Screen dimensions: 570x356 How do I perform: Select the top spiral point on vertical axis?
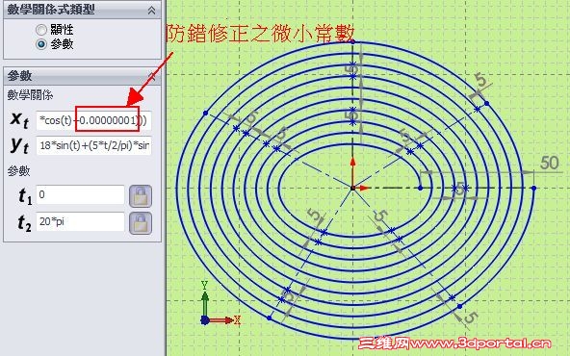352,41
